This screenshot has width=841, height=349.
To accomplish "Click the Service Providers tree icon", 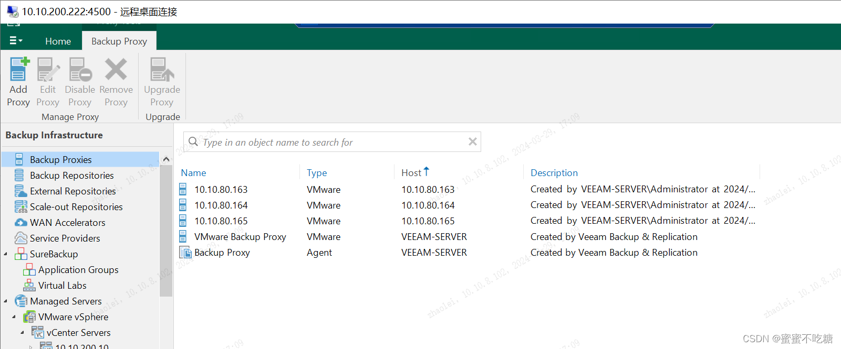I will coord(21,238).
